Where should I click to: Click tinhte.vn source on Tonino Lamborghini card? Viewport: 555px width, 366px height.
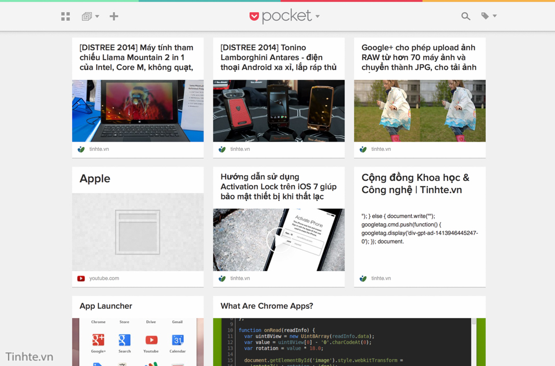[x=240, y=149]
